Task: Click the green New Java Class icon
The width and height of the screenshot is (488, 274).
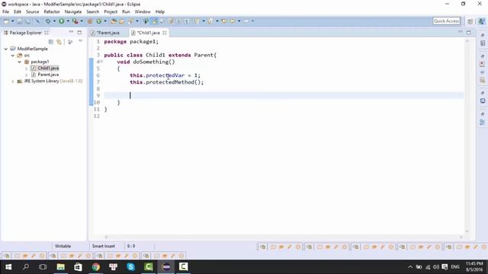Action: (99, 21)
